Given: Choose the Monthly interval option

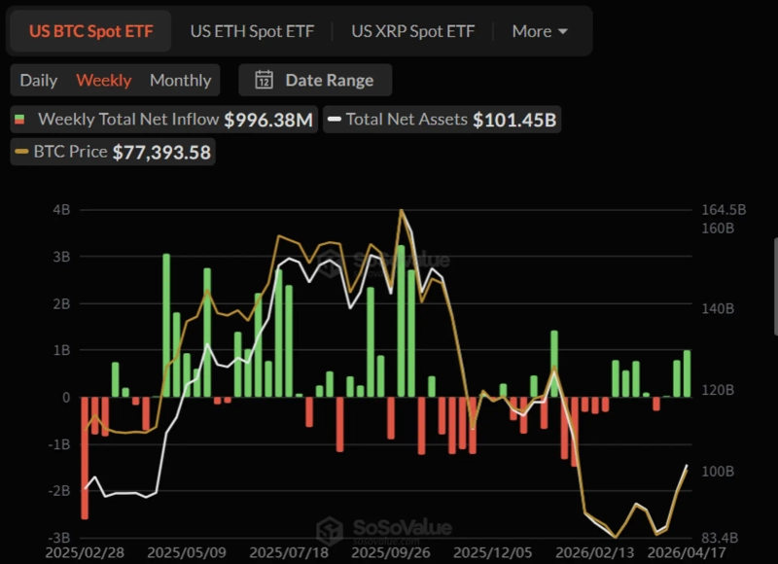Looking at the screenshot, I should click(180, 81).
